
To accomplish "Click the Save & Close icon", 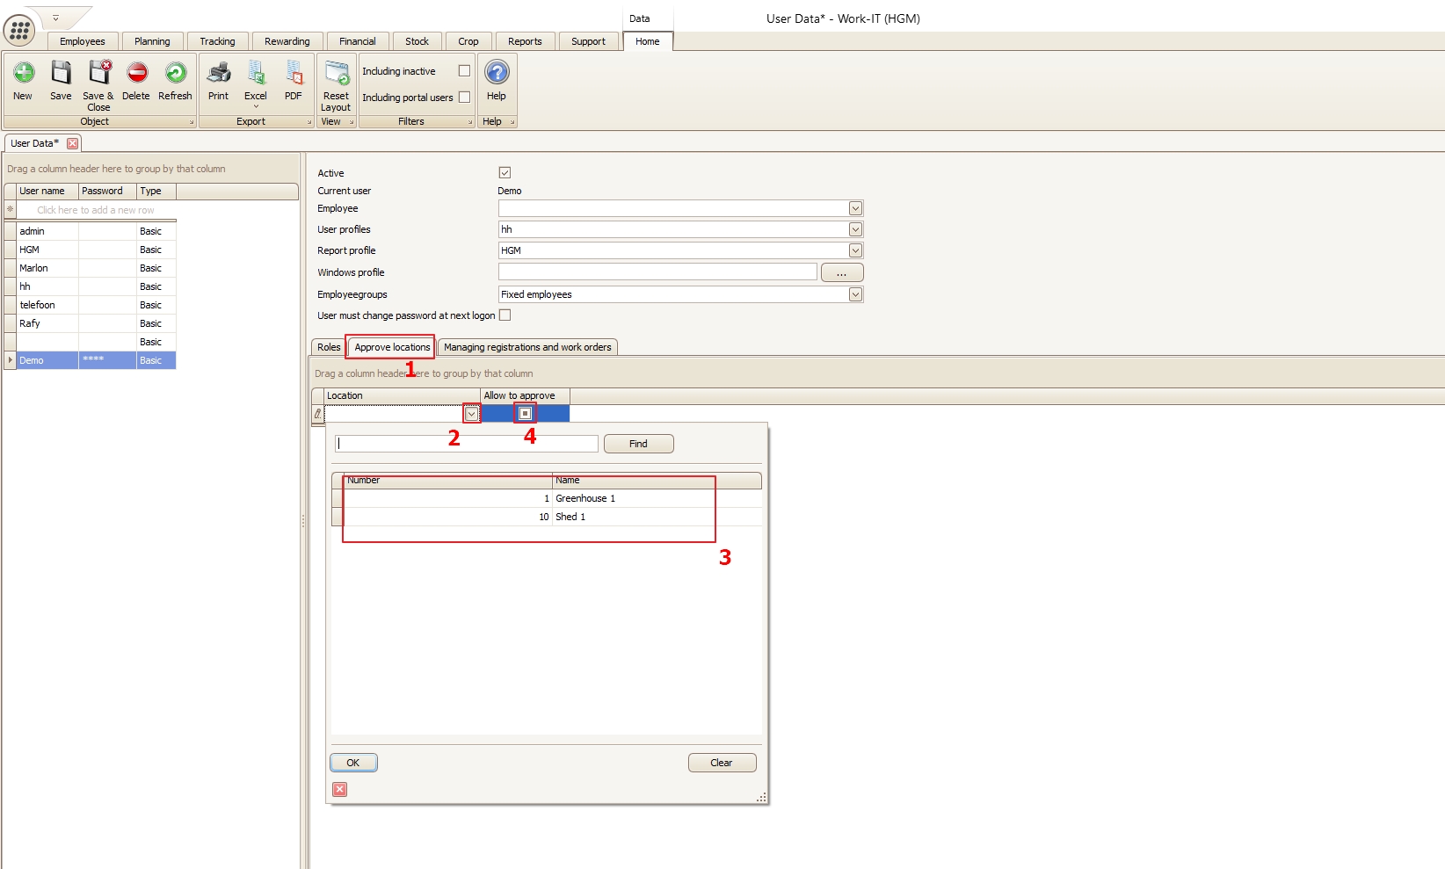I will [98, 73].
